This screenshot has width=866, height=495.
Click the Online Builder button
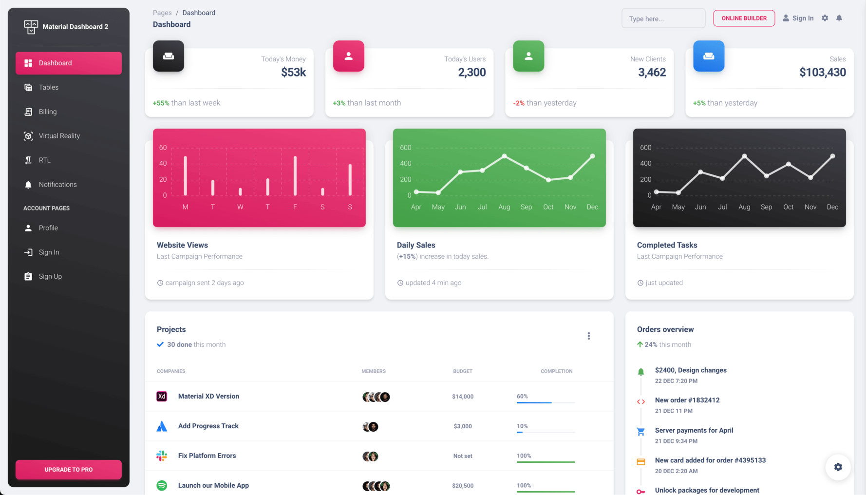[x=744, y=19]
